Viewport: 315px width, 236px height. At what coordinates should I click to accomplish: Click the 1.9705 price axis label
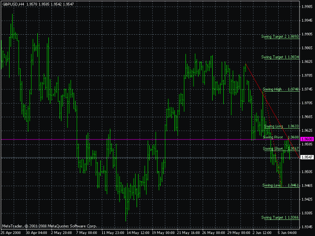click(307, 103)
